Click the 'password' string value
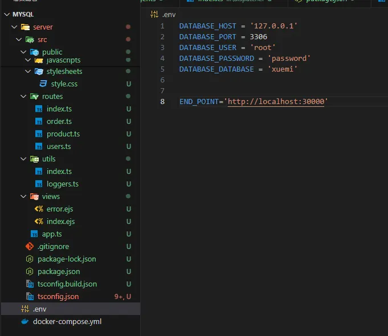This screenshot has height=336, width=388. [289, 59]
